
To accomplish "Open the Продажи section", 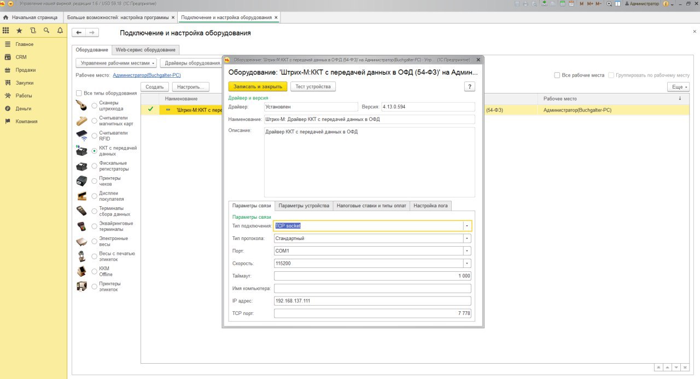I will 26,70.
